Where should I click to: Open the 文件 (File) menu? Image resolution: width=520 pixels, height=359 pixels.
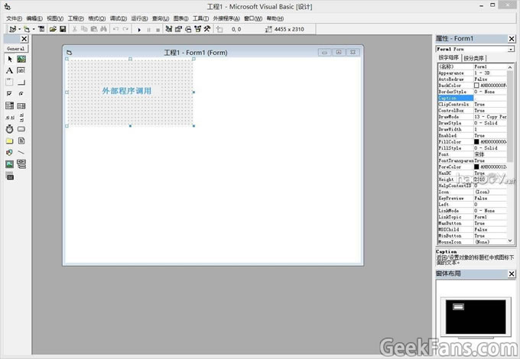[x=14, y=18]
